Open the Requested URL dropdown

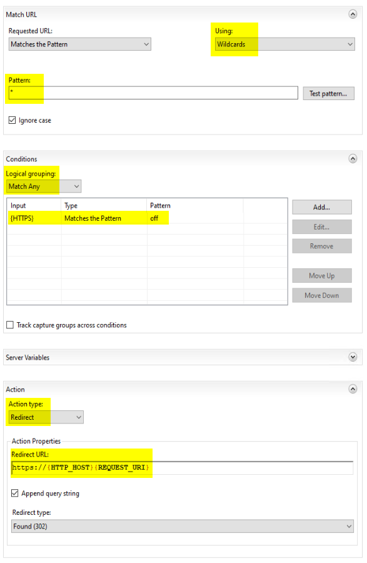click(79, 44)
